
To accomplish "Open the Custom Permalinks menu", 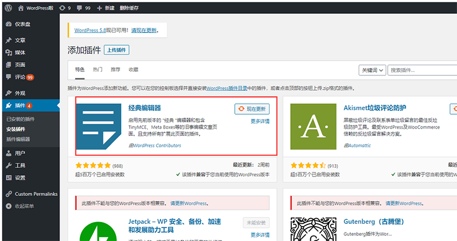I will (30, 194).
